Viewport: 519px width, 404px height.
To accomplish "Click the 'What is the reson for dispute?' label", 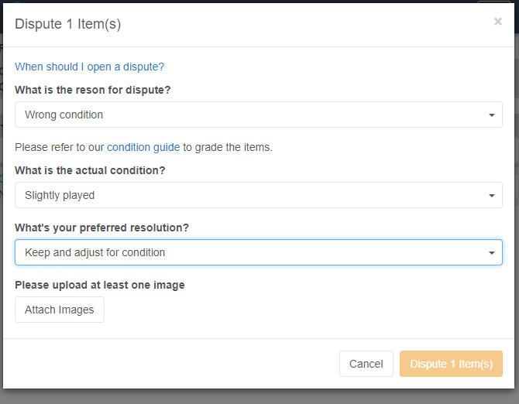I will point(93,90).
